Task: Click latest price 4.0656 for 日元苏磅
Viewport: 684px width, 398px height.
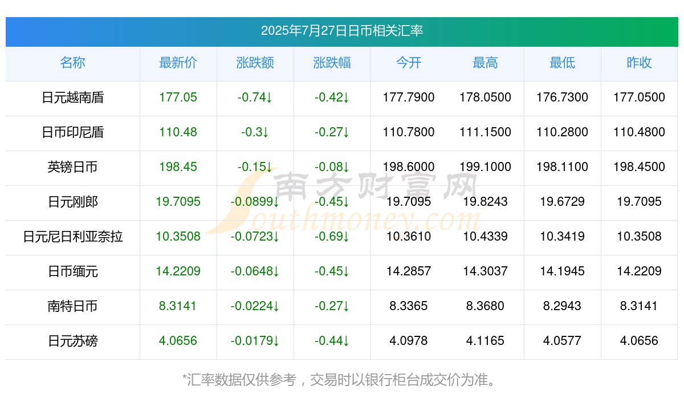Action: pyautogui.click(x=178, y=341)
